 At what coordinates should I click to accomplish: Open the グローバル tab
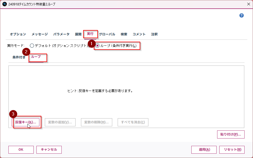[x=107, y=34]
